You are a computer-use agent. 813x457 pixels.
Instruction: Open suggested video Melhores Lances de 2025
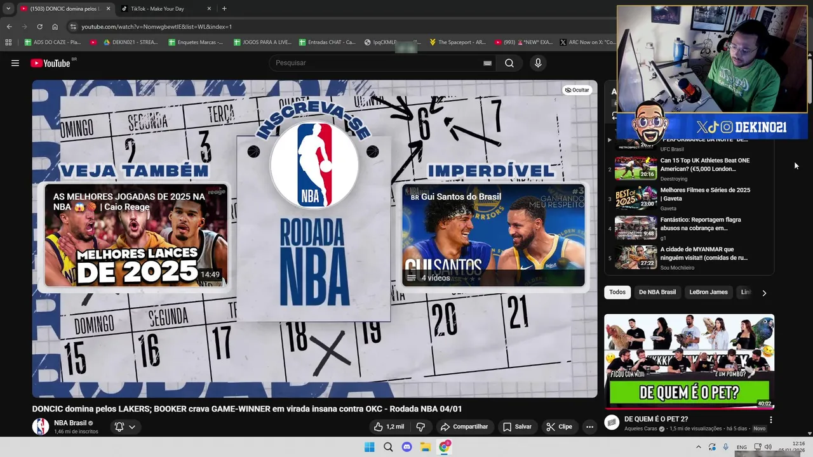[136, 235]
